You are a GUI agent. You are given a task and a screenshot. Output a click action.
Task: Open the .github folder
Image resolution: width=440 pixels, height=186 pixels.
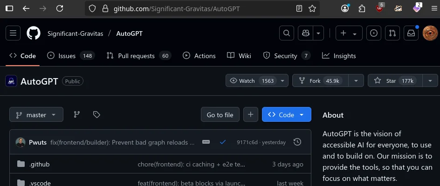coord(39,164)
